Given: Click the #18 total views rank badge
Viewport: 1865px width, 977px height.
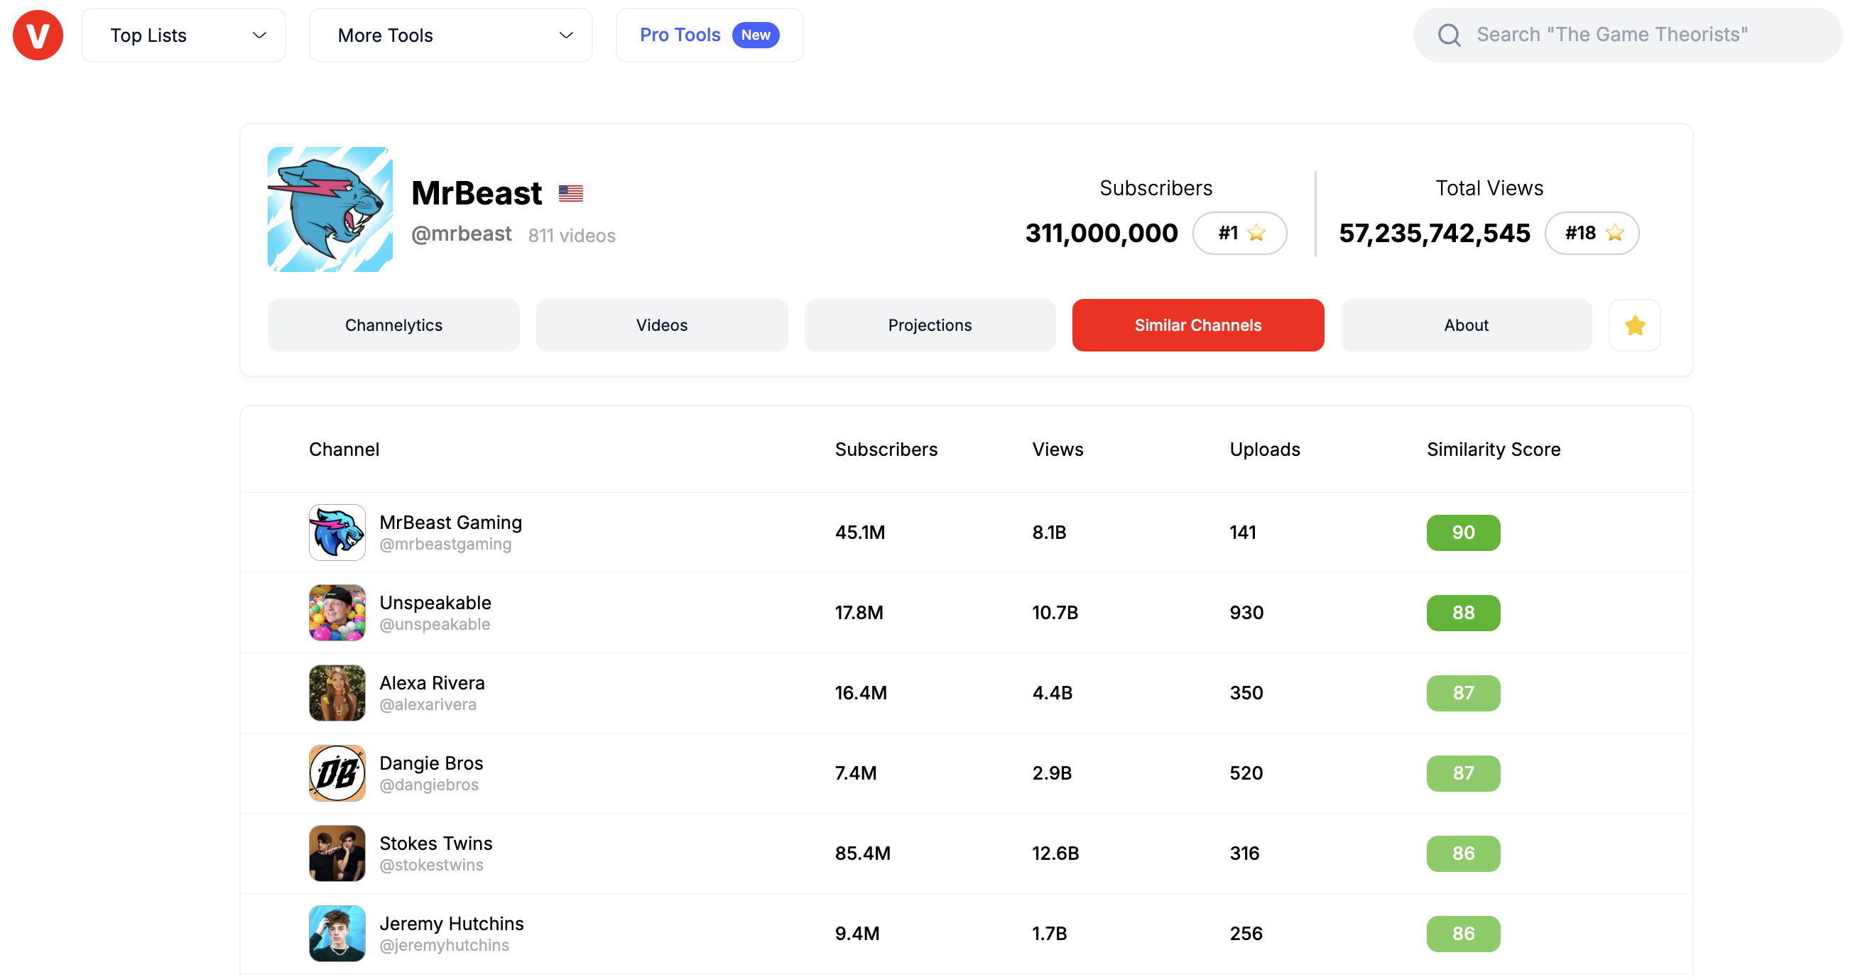Looking at the screenshot, I should [x=1592, y=233].
